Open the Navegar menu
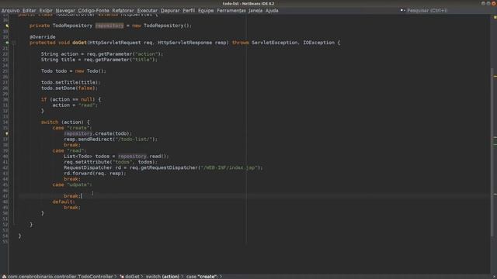 click(x=65, y=10)
